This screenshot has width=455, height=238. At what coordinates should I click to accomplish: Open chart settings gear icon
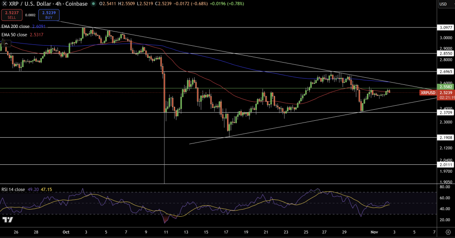(448, 232)
